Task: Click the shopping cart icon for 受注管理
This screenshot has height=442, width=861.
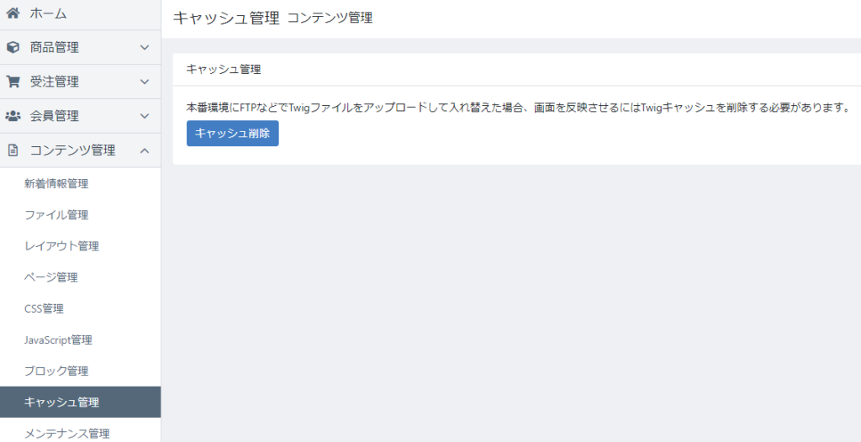Action: (x=13, y=82)
